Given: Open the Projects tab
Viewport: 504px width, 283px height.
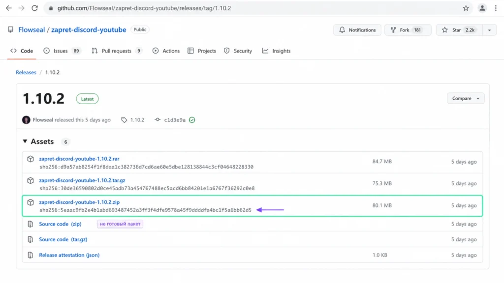Looking at the screenshot, I should pyautogui.click(x=202, y=51).
